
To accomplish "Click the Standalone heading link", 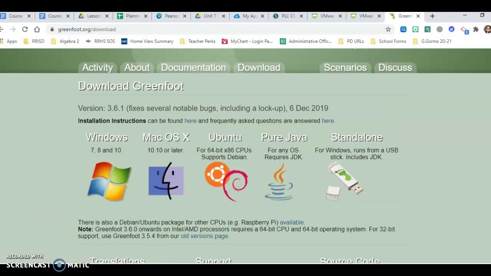I will [357, 137].
